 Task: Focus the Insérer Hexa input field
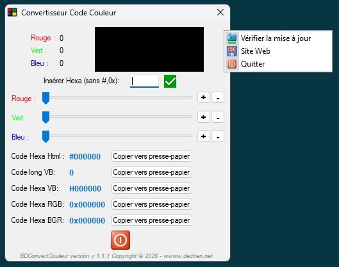pyautogui.click(x=144, y=81)
